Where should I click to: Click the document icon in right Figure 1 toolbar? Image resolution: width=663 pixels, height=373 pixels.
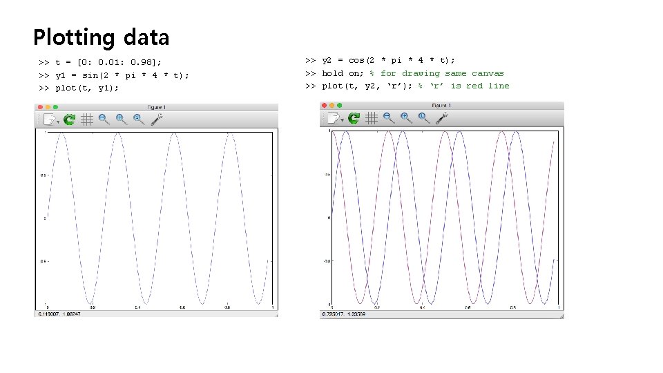334,118
